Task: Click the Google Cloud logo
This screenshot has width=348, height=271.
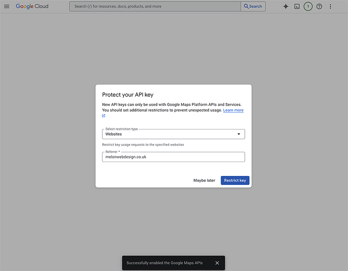Action: (32, 7)
